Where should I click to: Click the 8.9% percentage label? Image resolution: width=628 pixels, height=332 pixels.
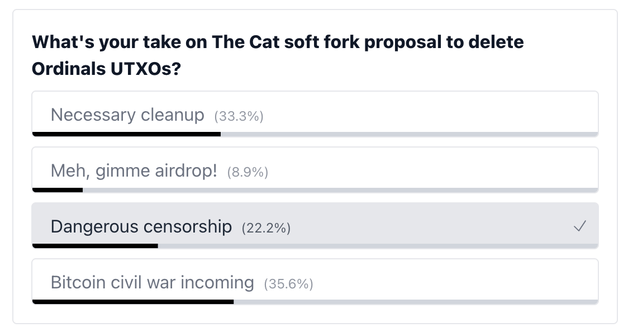coord(248,173)
